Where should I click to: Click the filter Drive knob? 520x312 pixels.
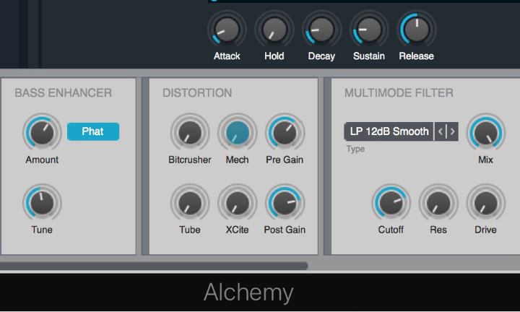point(486,203)
